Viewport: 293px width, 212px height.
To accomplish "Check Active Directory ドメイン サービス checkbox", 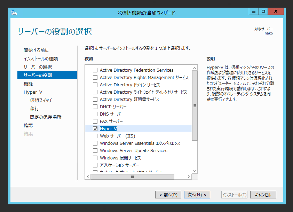I will coord(95,85).
